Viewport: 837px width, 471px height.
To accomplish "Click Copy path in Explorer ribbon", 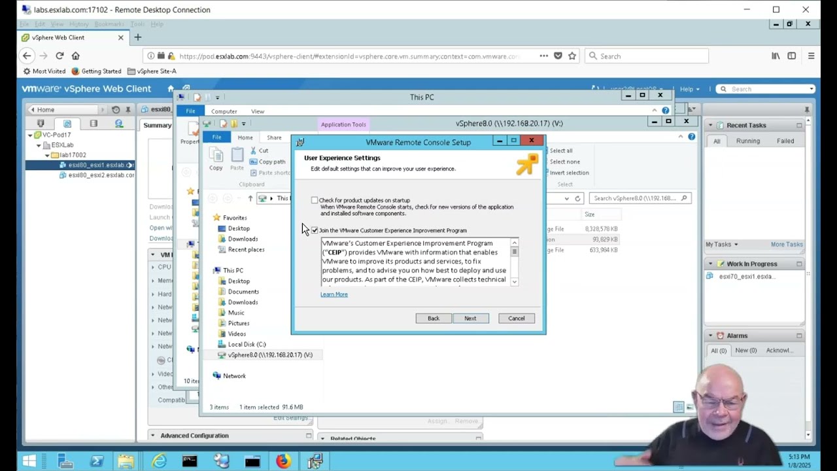I will pos(267,162).
